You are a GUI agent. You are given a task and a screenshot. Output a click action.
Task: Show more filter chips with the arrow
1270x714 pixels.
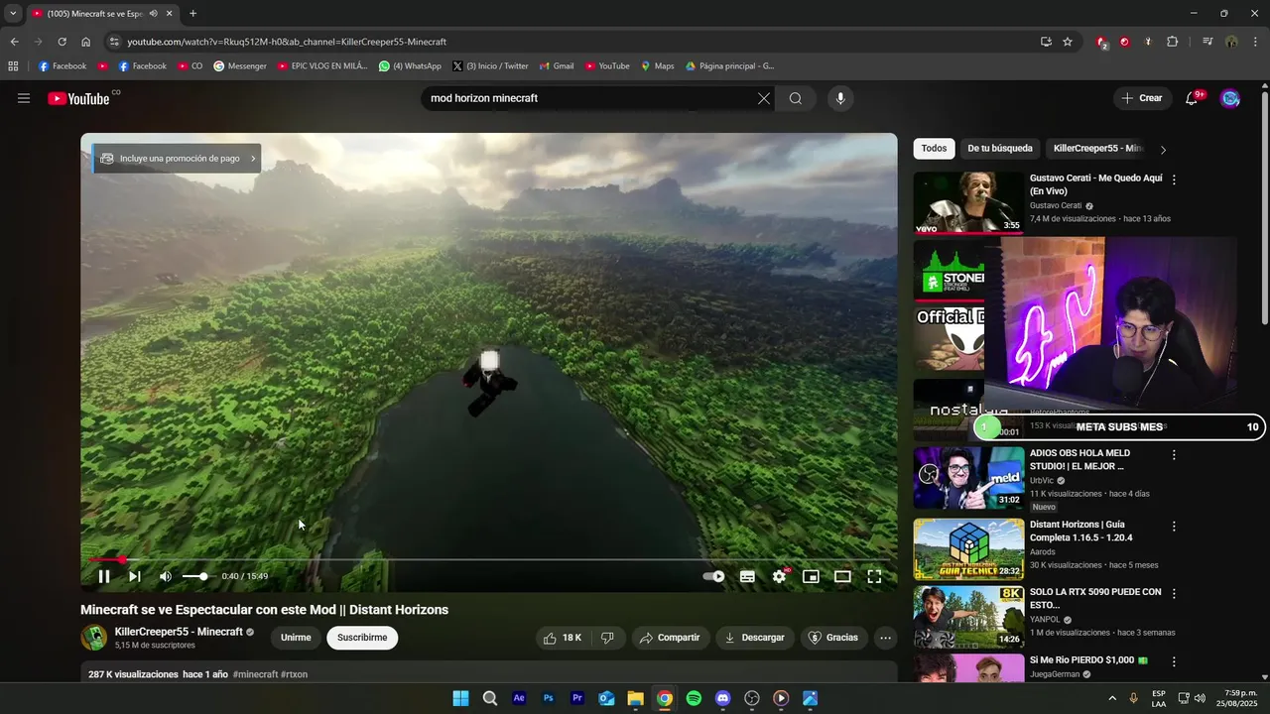coord(1163,150)
